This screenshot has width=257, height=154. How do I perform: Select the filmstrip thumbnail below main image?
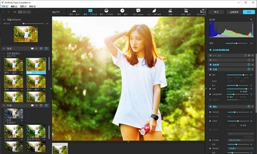[60, 148]
